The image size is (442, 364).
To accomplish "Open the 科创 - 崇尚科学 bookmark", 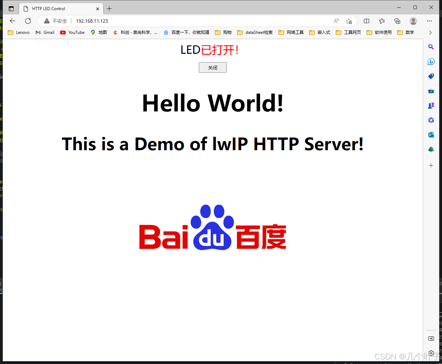I will pyautogui.click(x=135, y=32).
